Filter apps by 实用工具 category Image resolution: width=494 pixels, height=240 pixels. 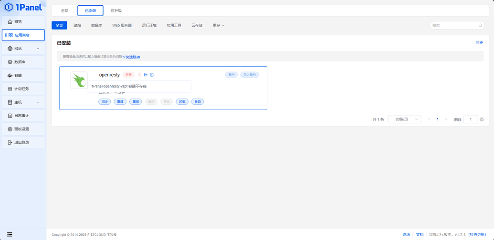pyautogui.click(x=174, y=25)
